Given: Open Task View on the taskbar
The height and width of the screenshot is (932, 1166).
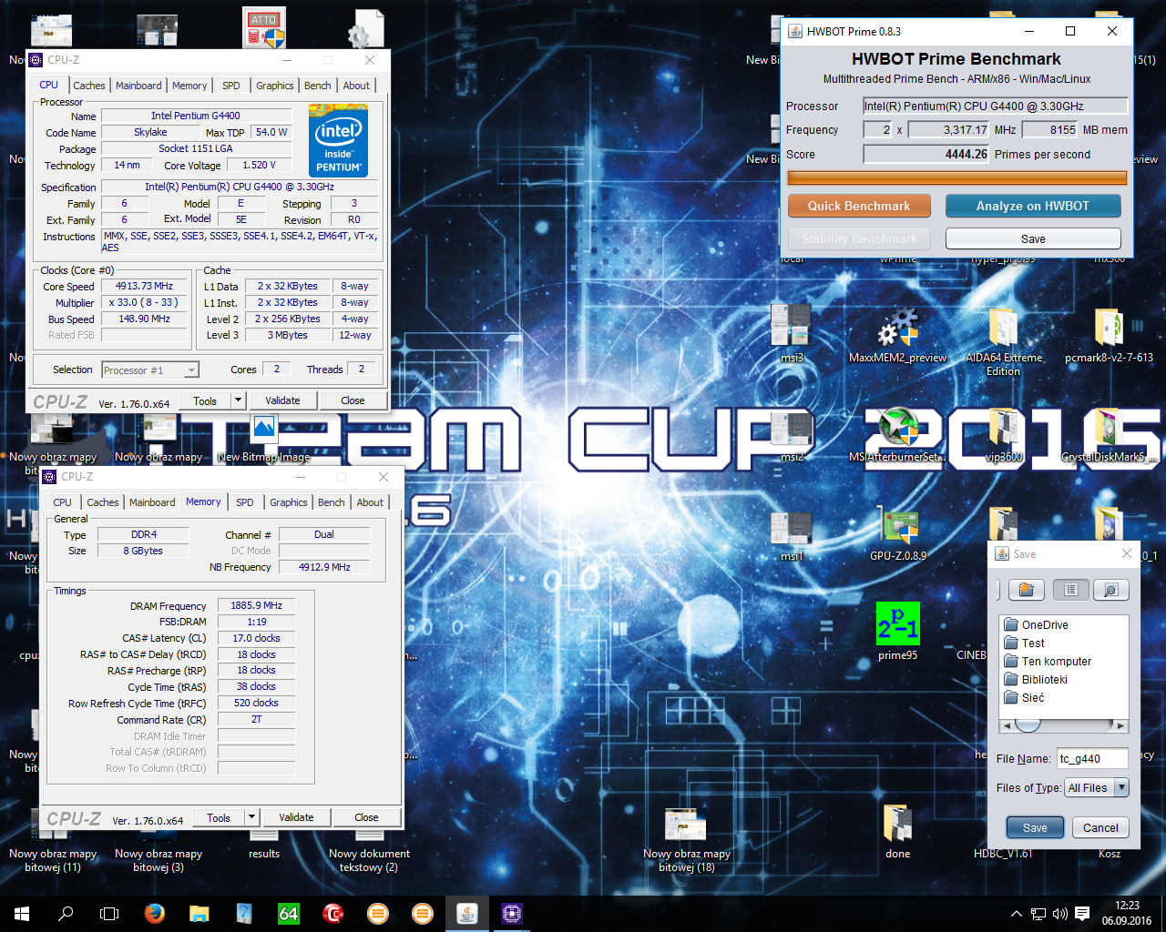Looking at the screenshot, I should coord(109,914).
